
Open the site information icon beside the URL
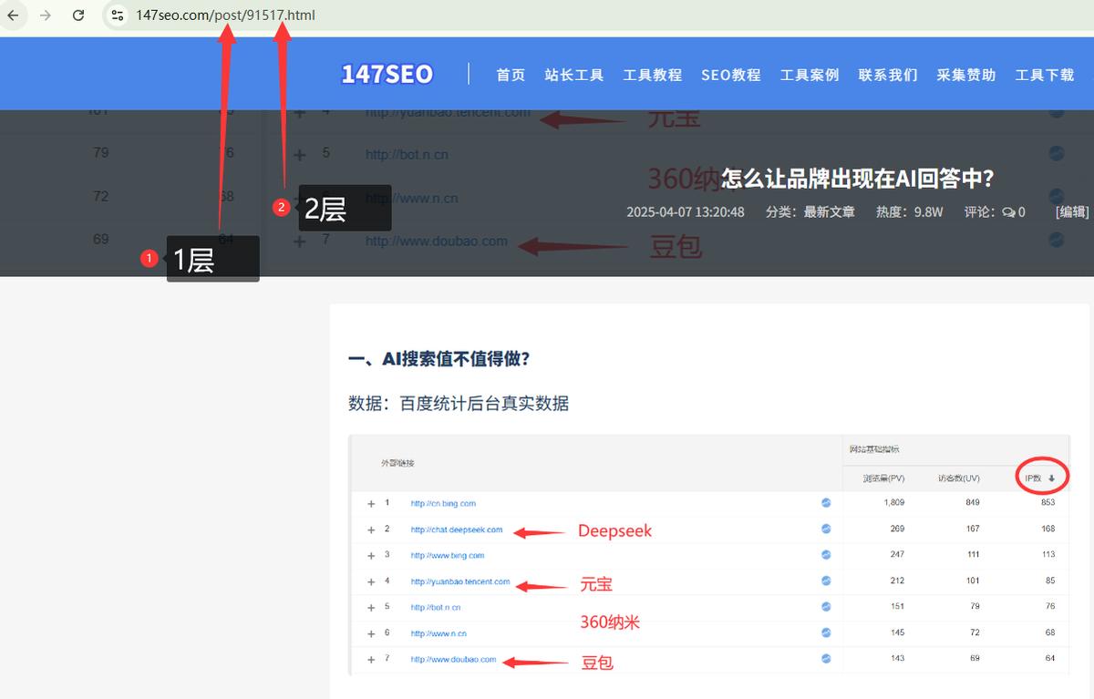(x=118, y=15)
